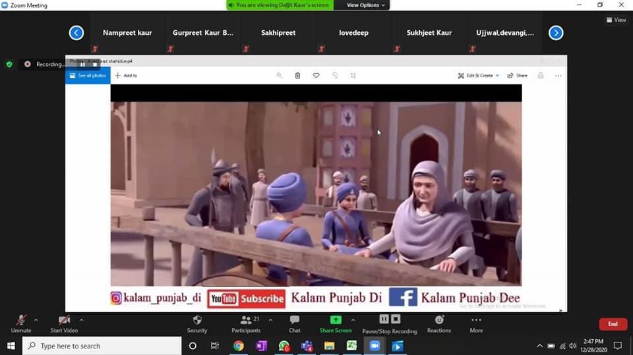Click the rotate icon in Photos toolbar

(335, 76)
